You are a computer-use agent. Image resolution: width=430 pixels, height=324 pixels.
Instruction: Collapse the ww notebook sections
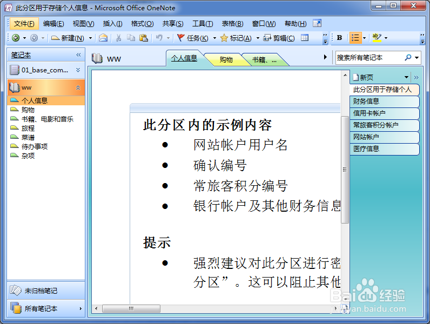78,87
